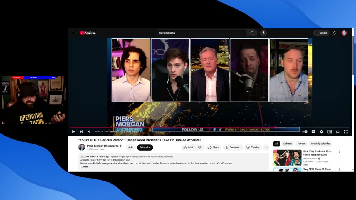Open options for Mick Foley video

(339, 152)
